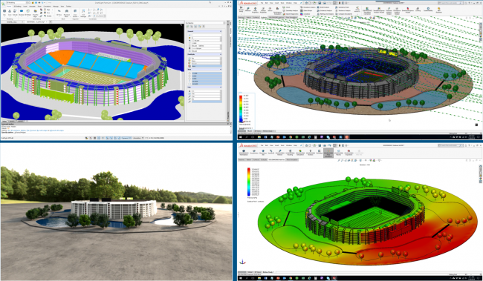Select the blue Box solid tool in DraftSight ribbon
483x281 pixels.
point(22,11)
